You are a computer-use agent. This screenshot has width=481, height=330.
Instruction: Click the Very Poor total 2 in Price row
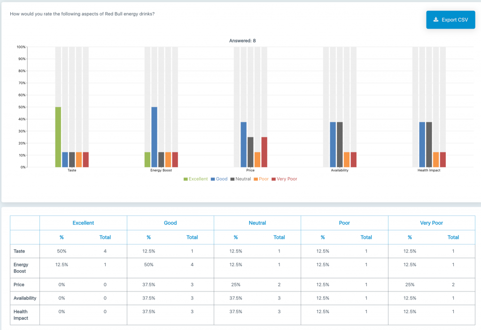click(453, 284)
